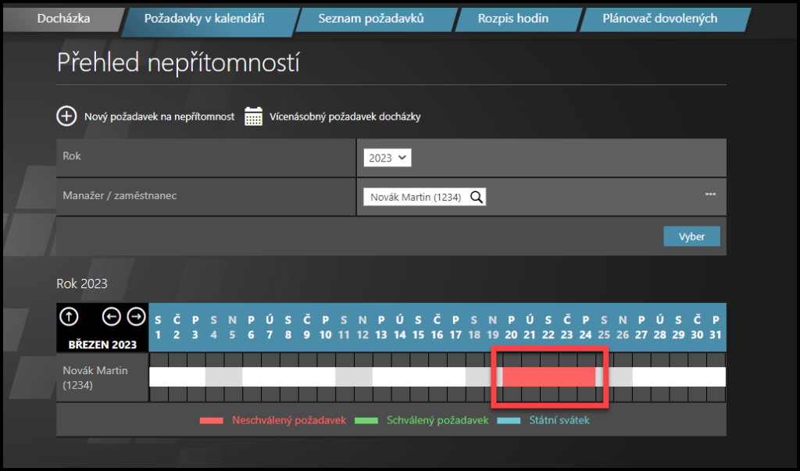This screenshot has height=471, width=800.
Task: Go to previous month with left arrow
Action: (x=112, y=316)
